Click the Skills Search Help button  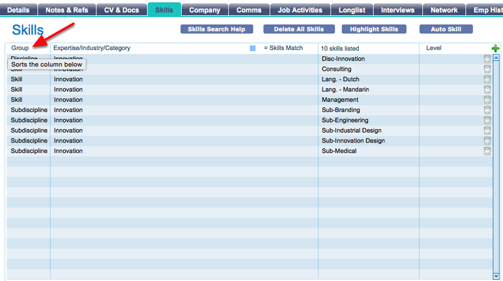click(216, 29)
